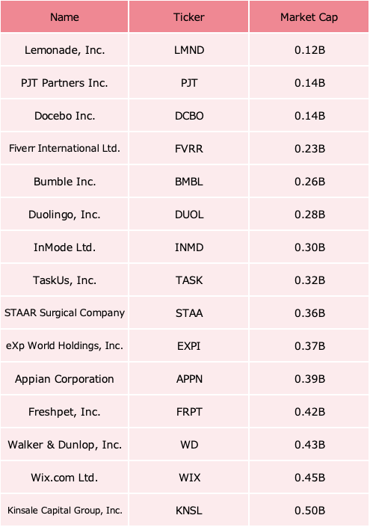Image resolution: width=370 pixels, height=527 pixels.
Task: Select STAAR Surgical Company cell
Action: click(64, 313)
